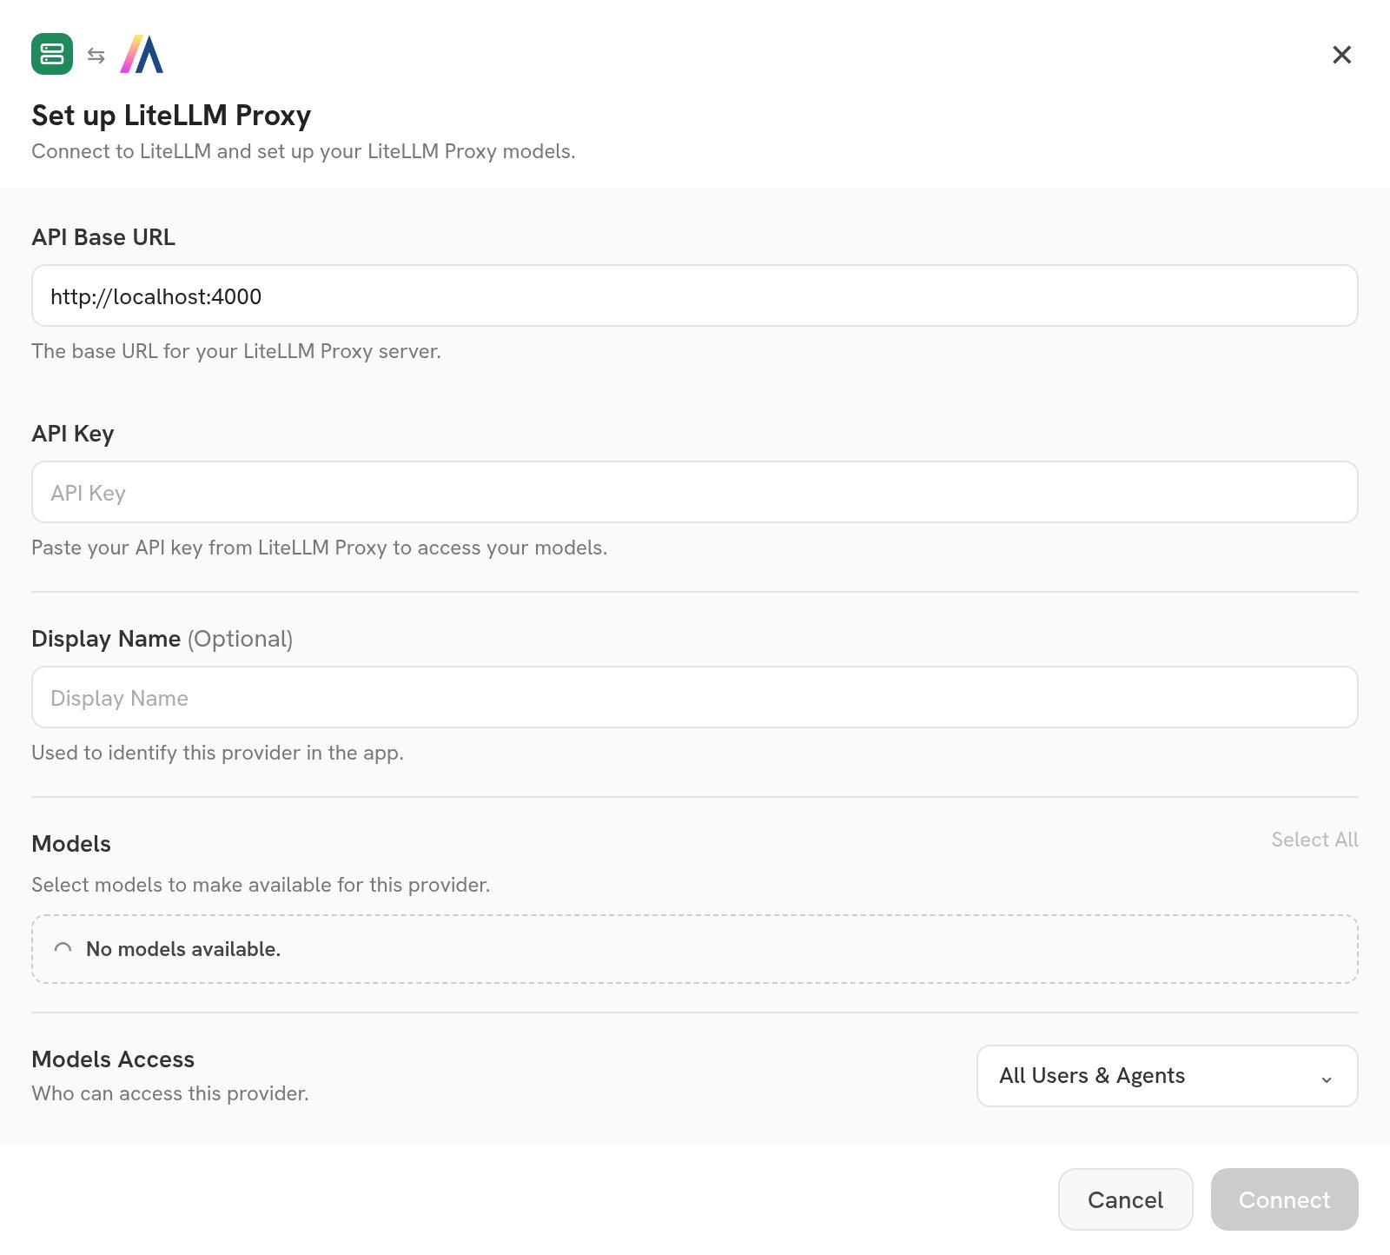The height and width of the screenshot is (1255, 1390).
Task: Click the swap arrows icon between logos
Action: point(96,56)
